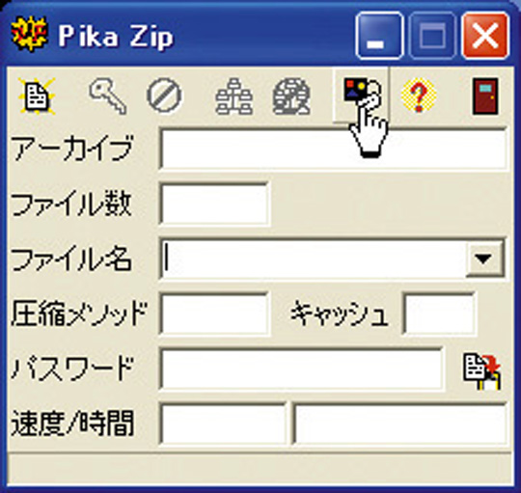This screenshot has width=521, height=493.
Task: Click the パスワード text field
Action: (x=301, y=369)
